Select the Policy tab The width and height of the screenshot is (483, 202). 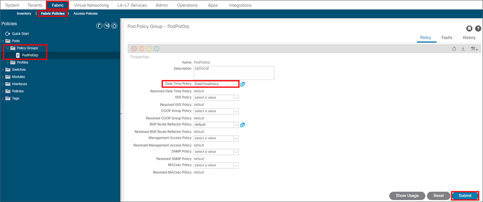[425, 38]
